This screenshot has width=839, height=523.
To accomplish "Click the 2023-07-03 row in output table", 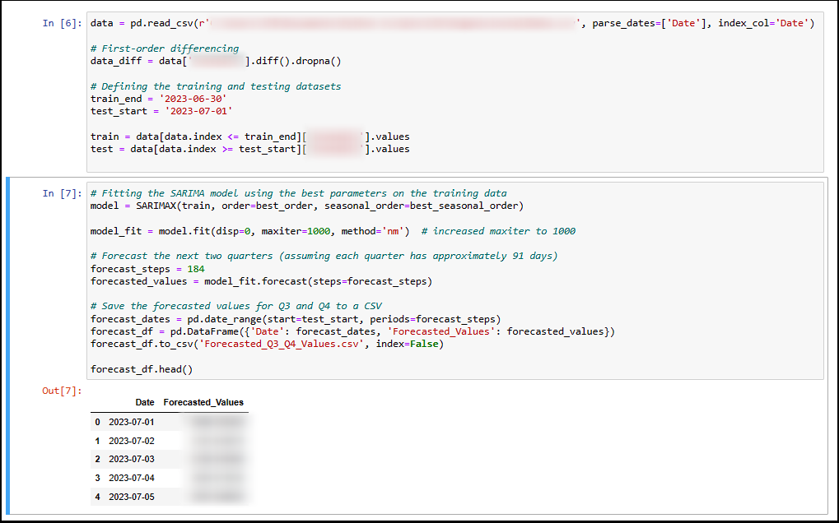I will [x=131, y=459].
